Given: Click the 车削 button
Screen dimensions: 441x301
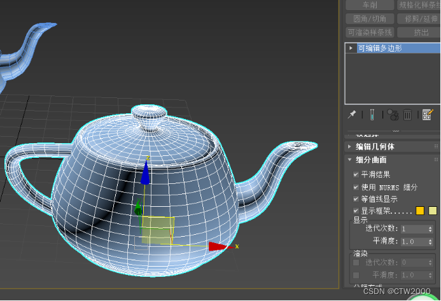Looking at the screenshot, I should pyautogui.click(x=370, y=5).
